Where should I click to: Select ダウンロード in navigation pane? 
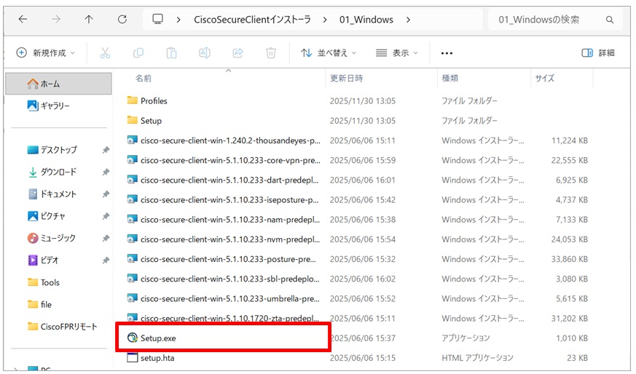[58, 172]
